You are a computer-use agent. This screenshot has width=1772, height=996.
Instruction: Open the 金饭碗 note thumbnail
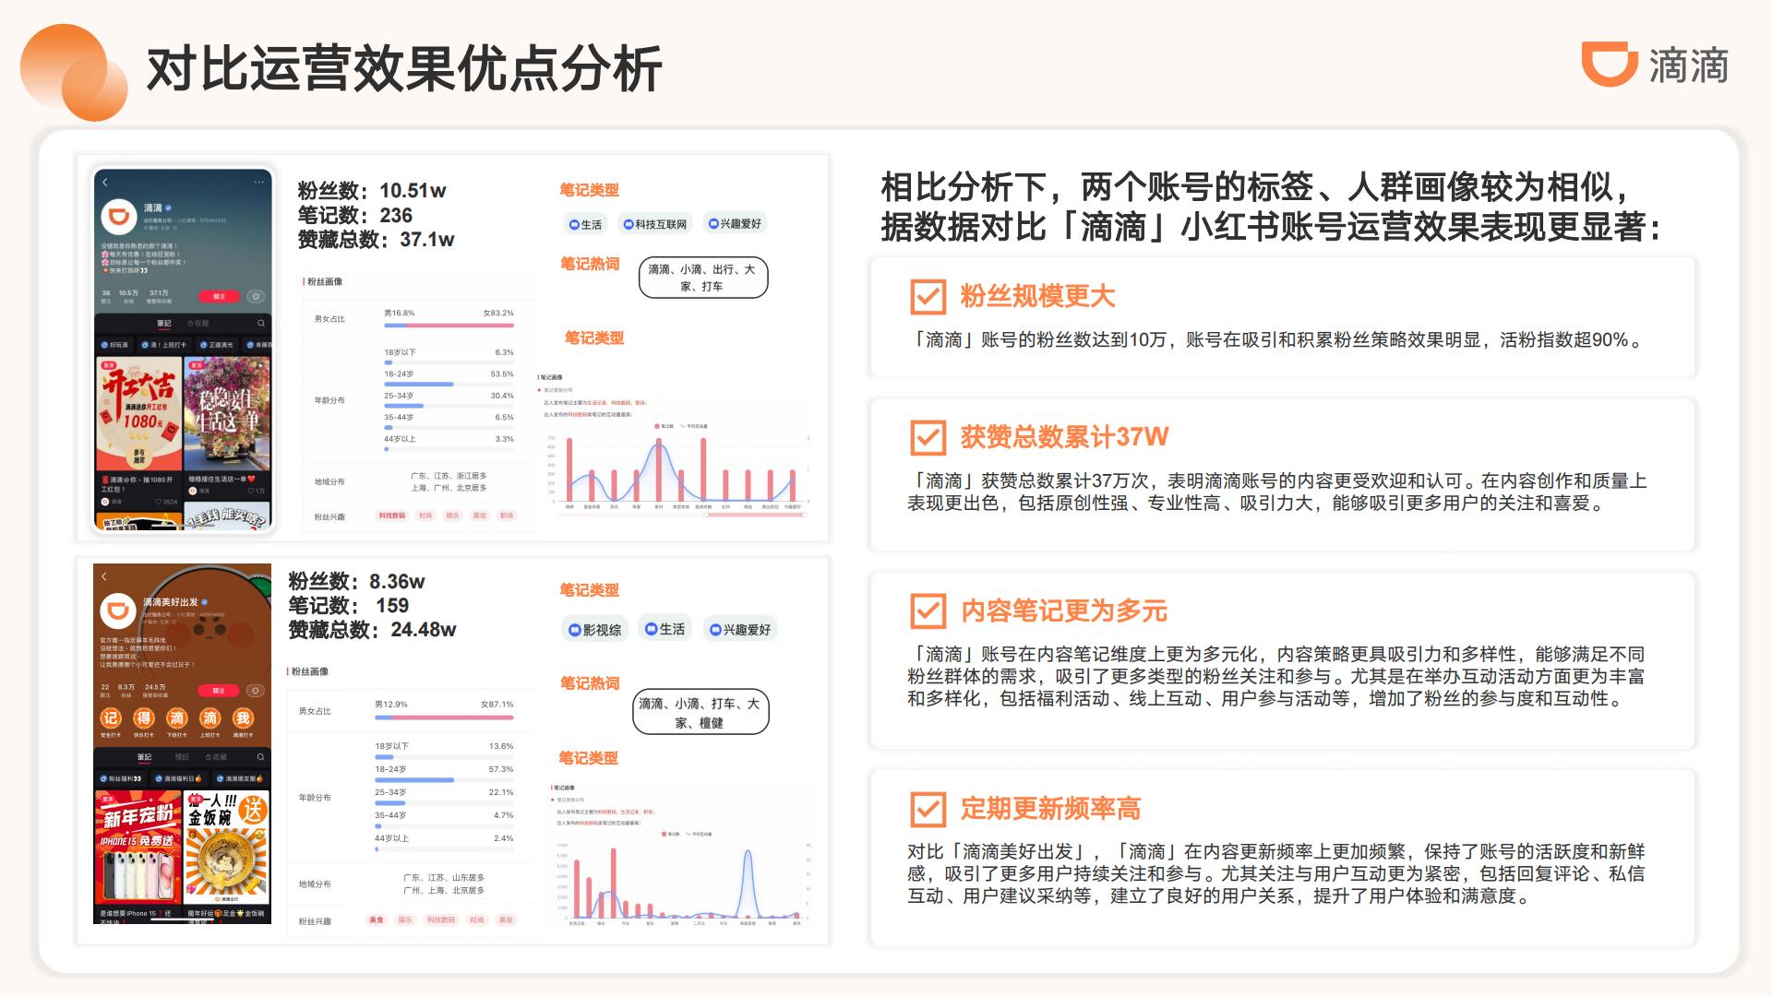coord(227,847)
